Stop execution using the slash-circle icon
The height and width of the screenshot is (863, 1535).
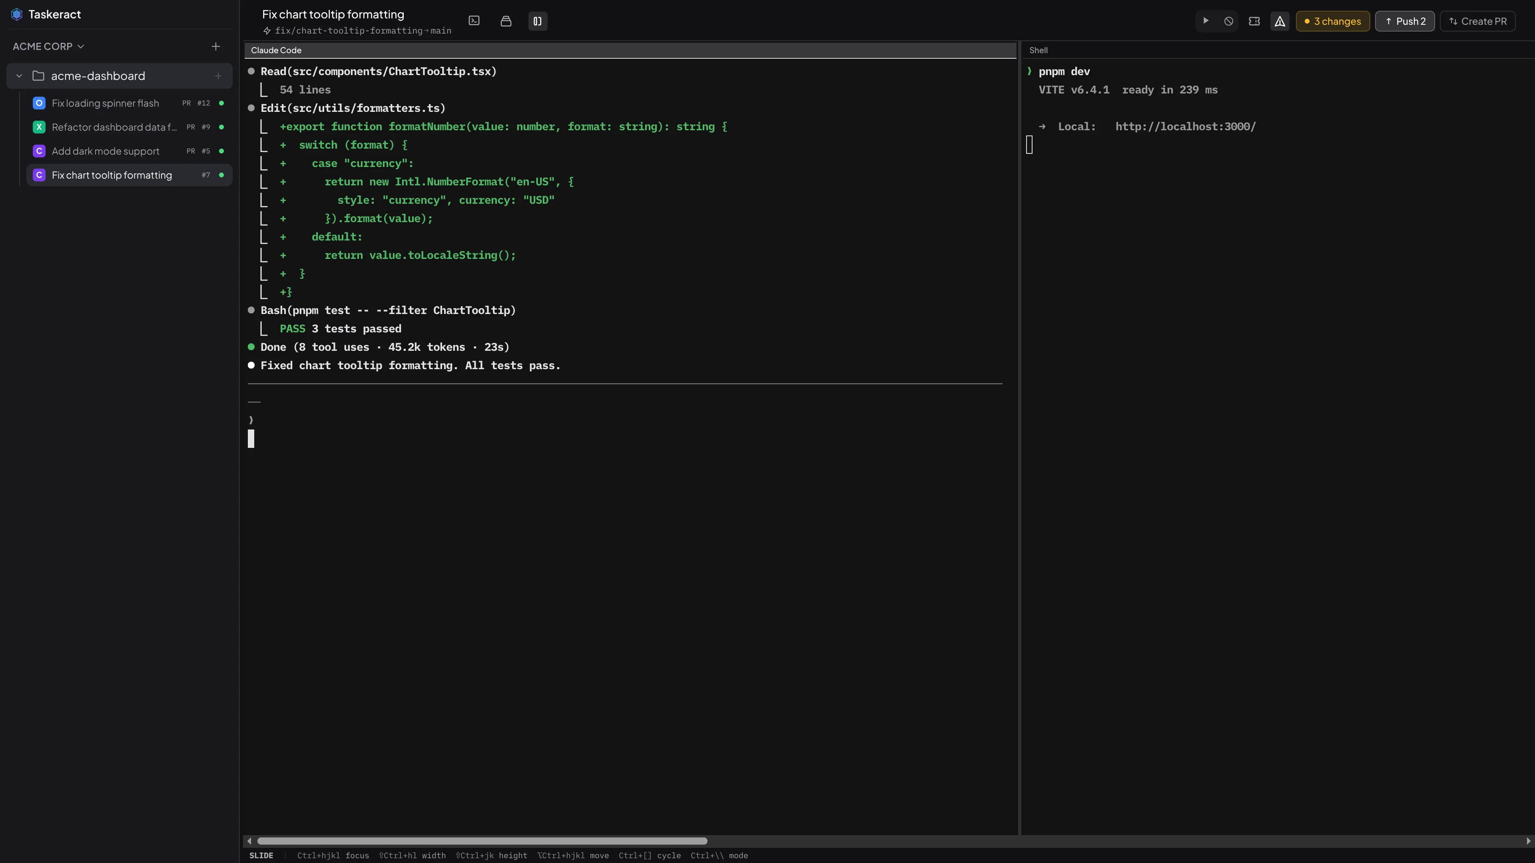(x=1229, y=21)
